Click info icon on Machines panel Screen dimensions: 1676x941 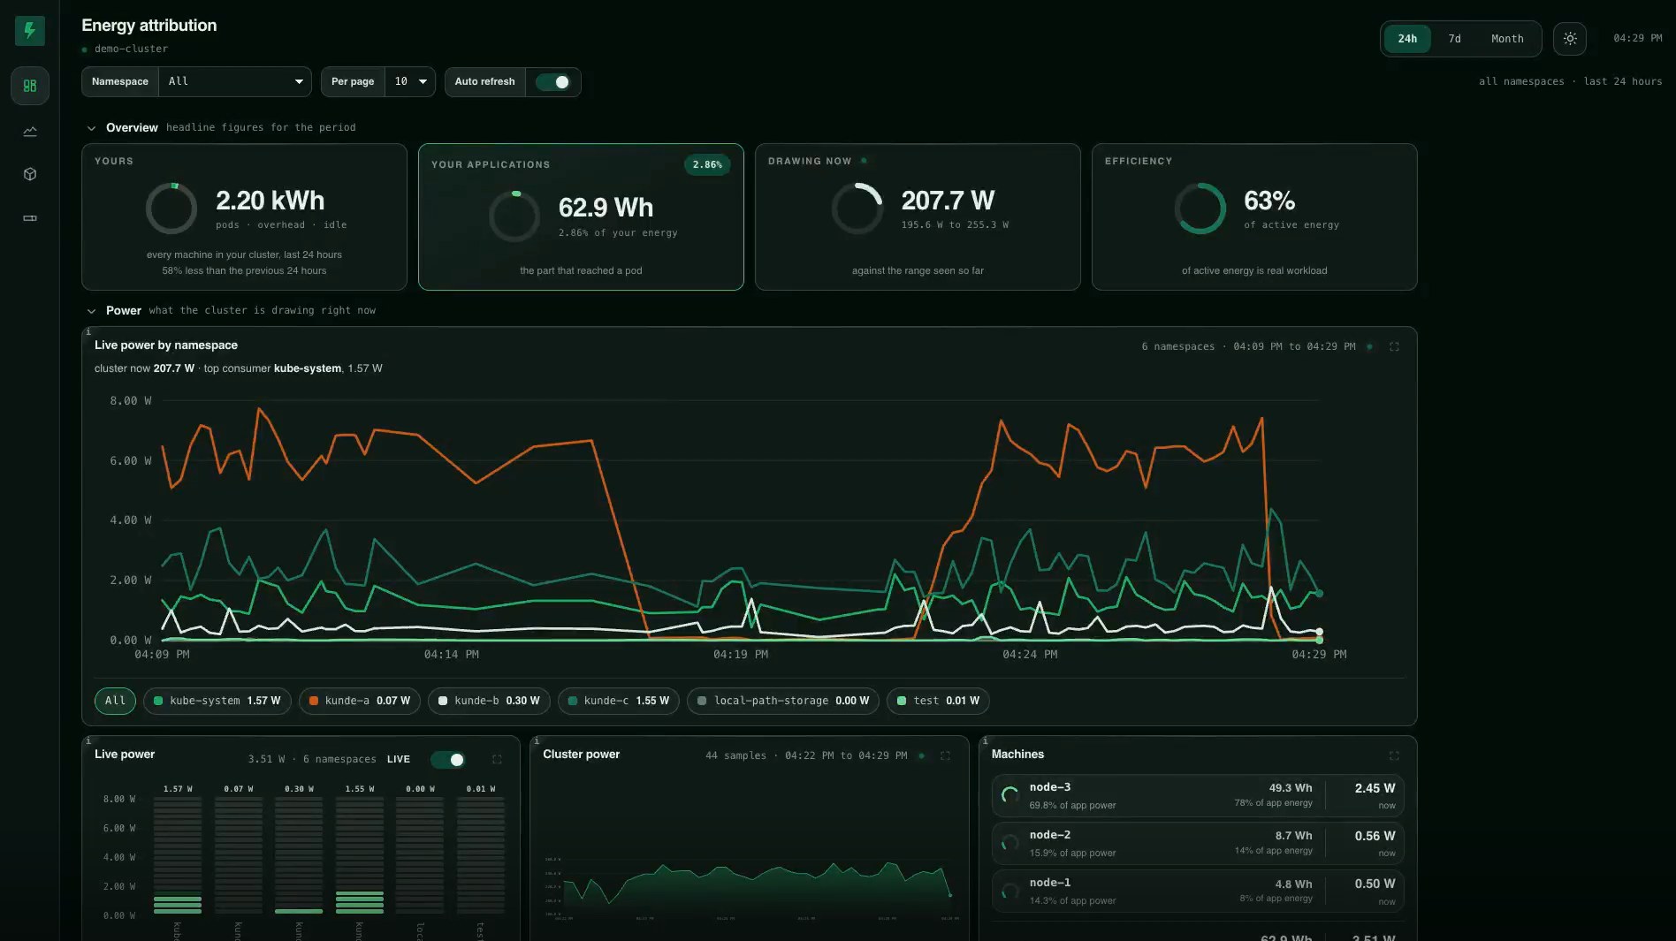[x=985, y=741]
